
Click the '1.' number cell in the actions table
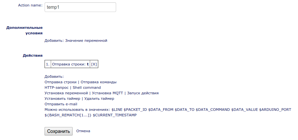pyautogui.click(x=48, y=64)
